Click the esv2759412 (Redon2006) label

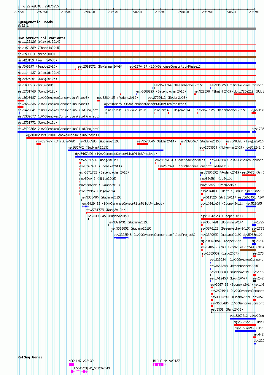[167, 98]
